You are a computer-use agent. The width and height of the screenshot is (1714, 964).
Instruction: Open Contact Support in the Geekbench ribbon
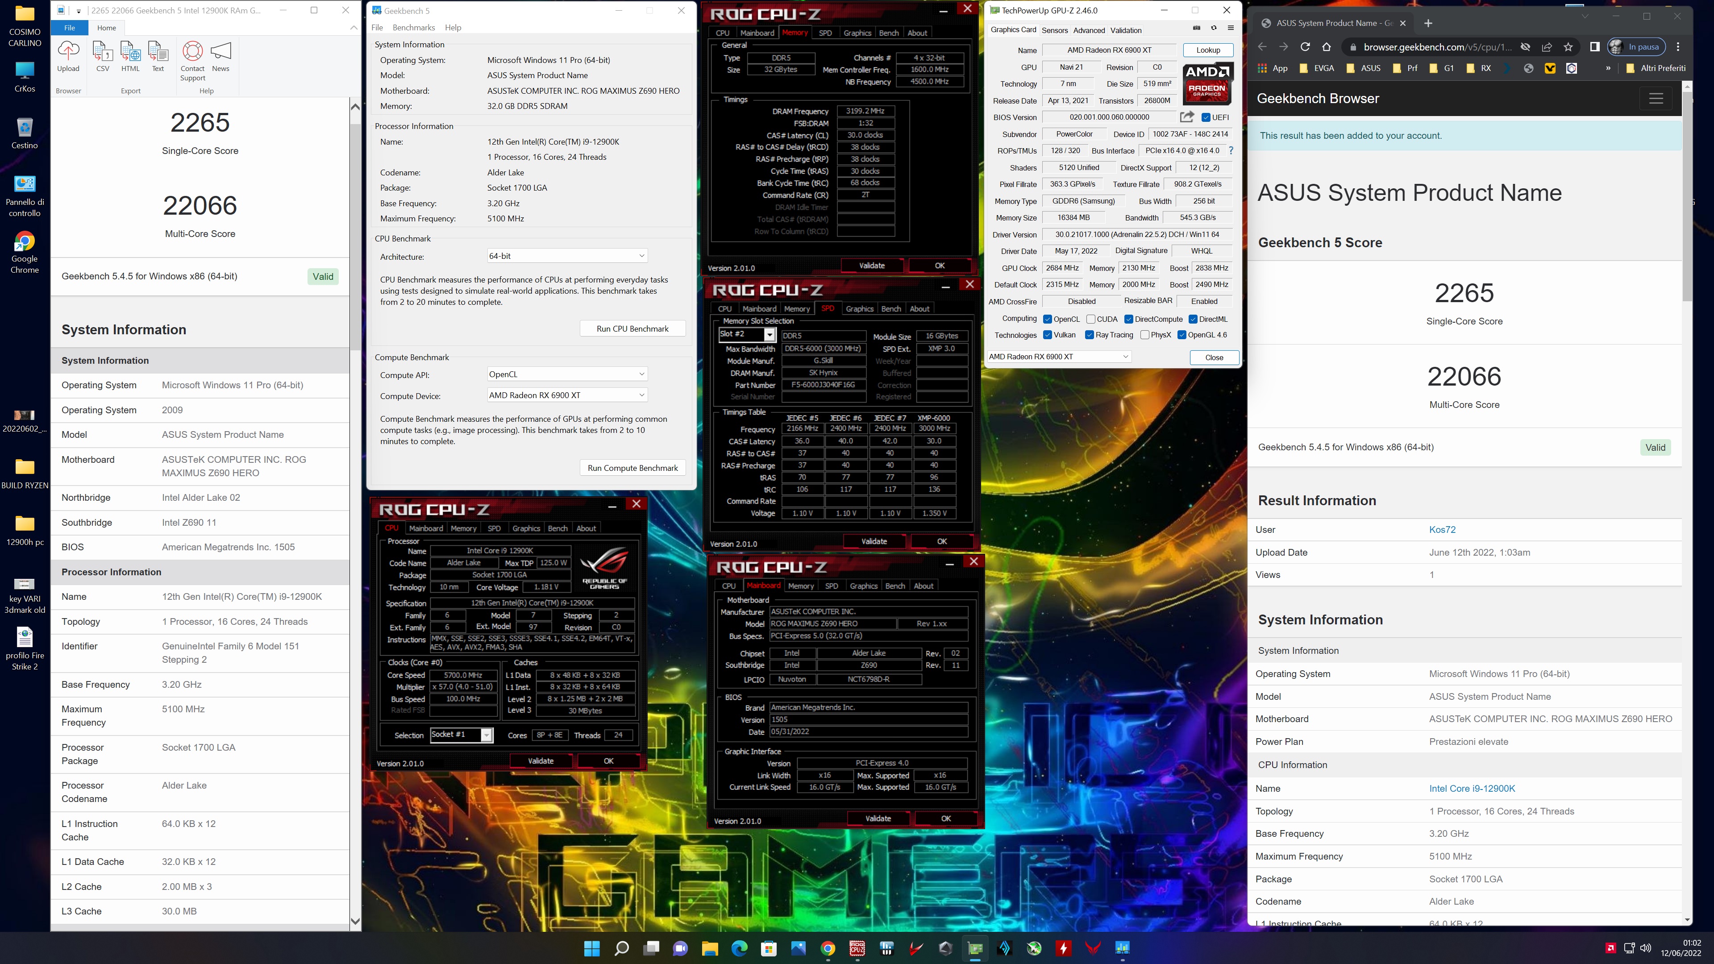tap(192, 61)
